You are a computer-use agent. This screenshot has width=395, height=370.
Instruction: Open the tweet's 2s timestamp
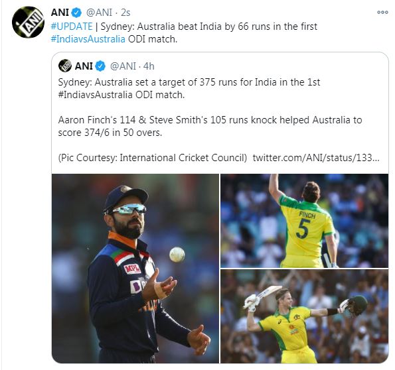[125, 13]
